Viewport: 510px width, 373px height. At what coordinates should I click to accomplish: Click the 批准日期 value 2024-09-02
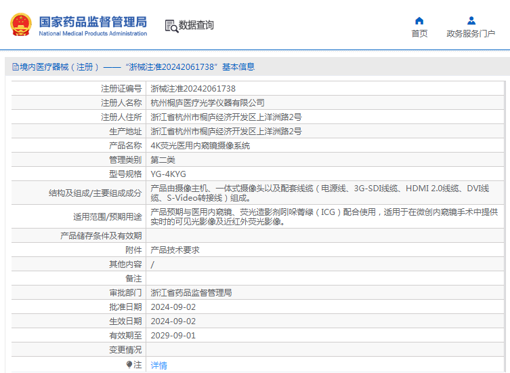click(x=173, y=307)
